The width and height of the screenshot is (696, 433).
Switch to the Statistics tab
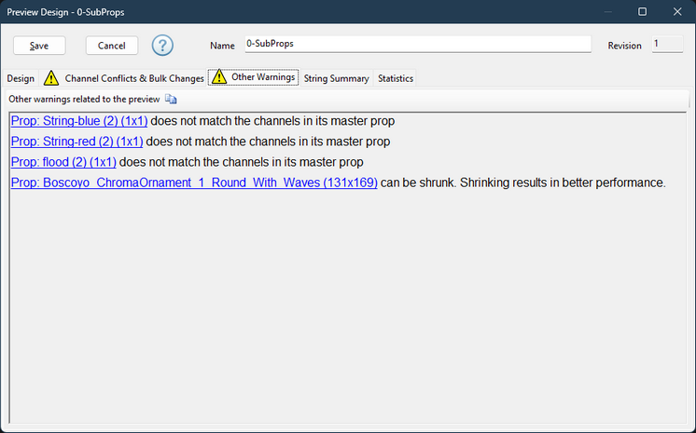coord(396,78)
